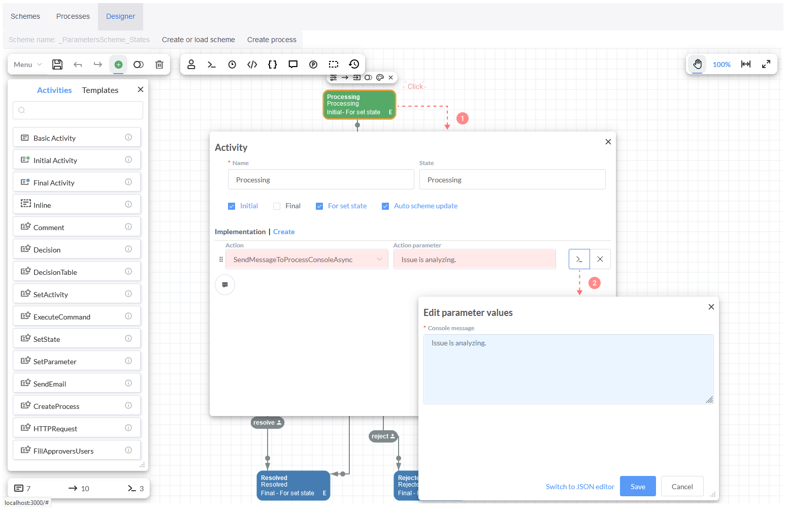
Task: Click the Activities search field
Action: [78, 110]
